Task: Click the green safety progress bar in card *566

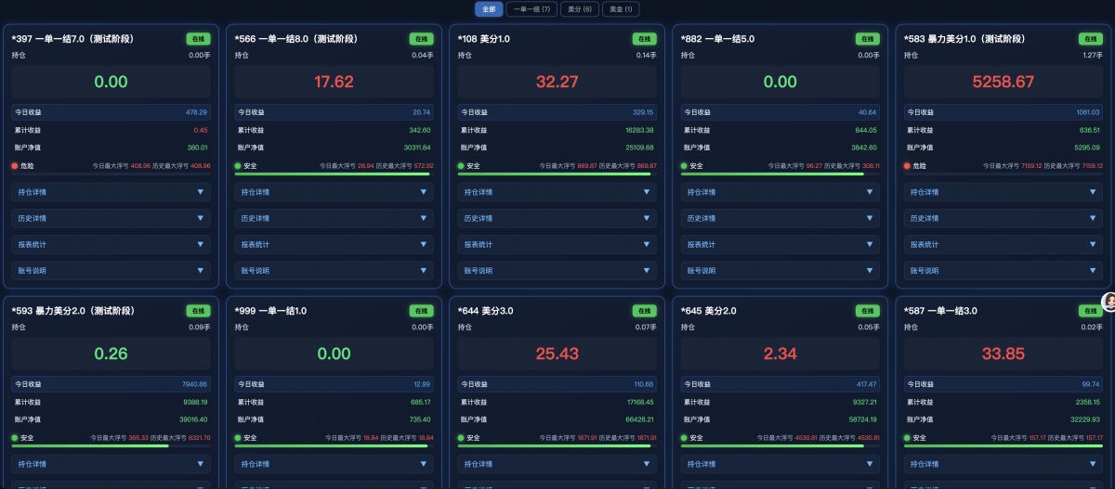Action: pyautogui.click(x=332, y=174)
